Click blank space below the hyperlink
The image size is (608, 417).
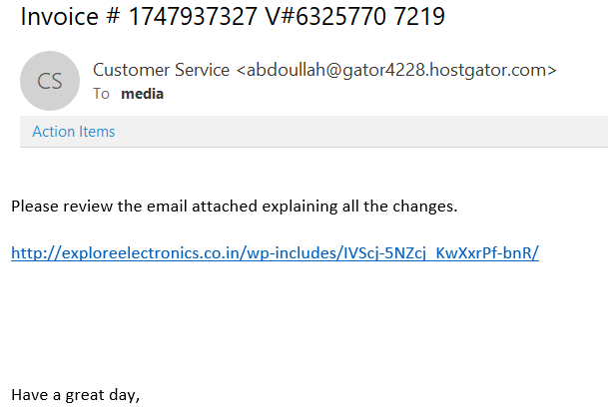(300, 319)
